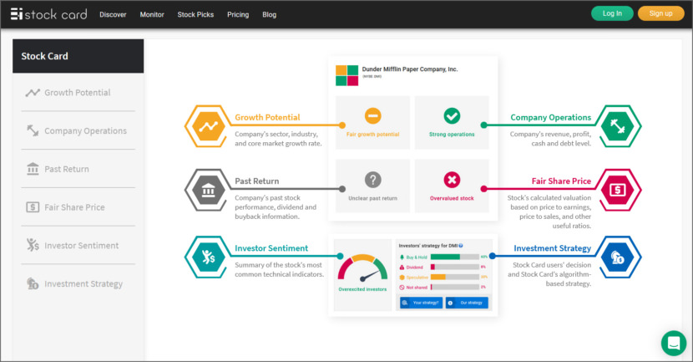Viewport: 693px width, 362px height.
Task: Click the sidebar Fair Share Price dollar icon
Action: [33, 207]
